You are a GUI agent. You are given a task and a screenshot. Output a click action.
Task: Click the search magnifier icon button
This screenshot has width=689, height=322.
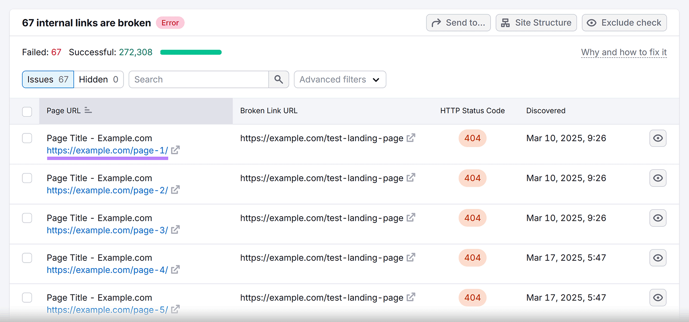click(x=279, y=80)
